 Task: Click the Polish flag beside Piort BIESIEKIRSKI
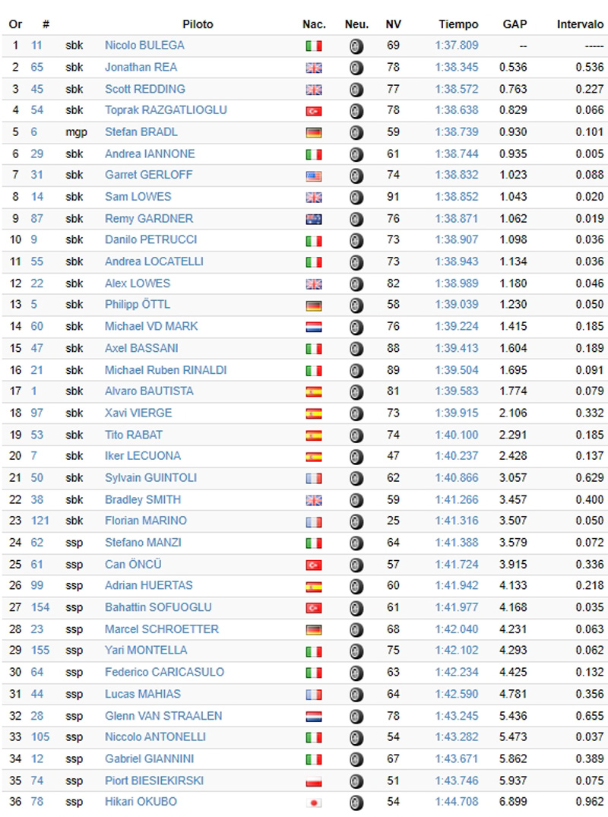pyautogui.click(x=313, y=781)
